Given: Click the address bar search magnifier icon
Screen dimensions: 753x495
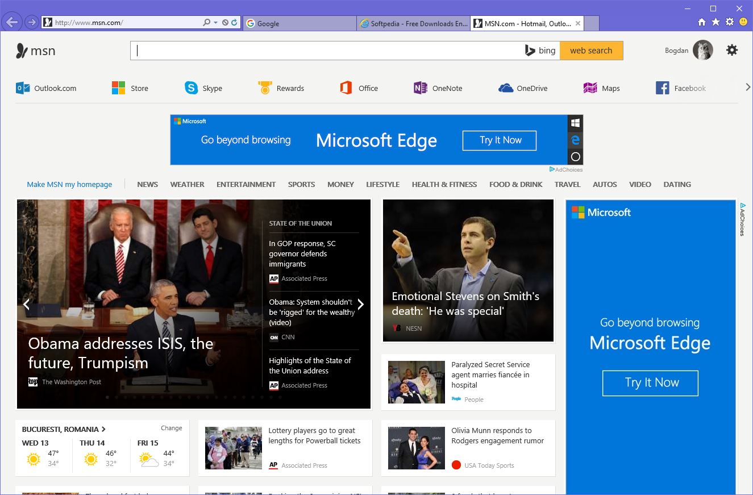Looking at the screenshot, I should [207, 23].
